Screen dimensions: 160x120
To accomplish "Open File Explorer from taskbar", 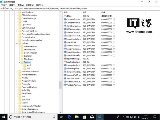I will (x=77, y=117).
